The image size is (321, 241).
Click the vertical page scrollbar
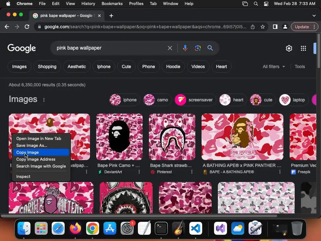pos(318,51)
